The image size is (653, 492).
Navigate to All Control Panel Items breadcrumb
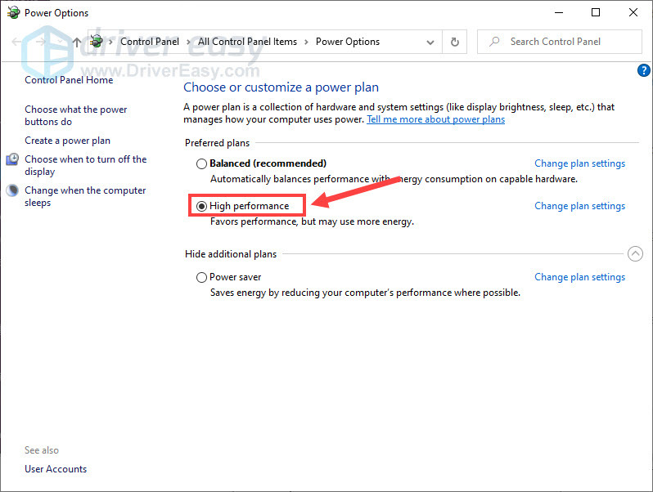pos(247,42)
